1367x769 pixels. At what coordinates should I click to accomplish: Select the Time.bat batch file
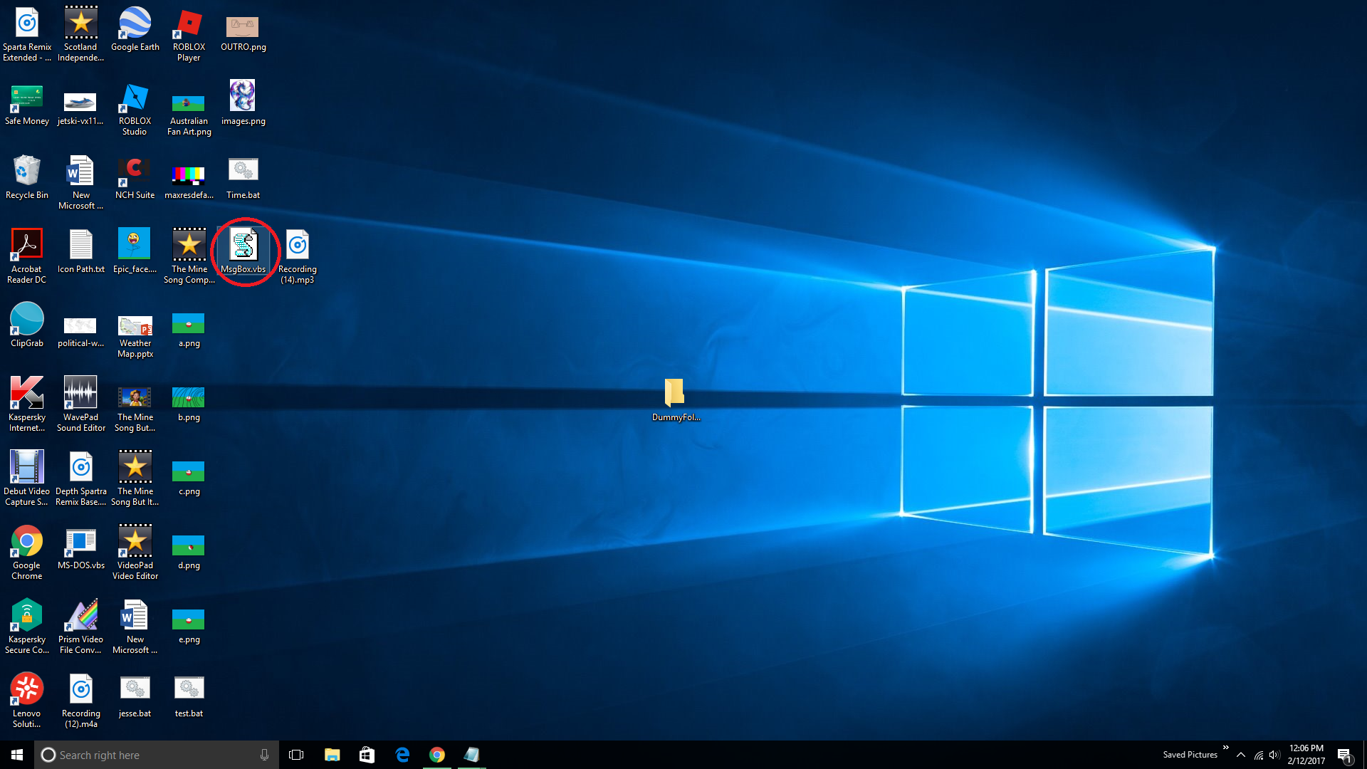click(243, 178)
